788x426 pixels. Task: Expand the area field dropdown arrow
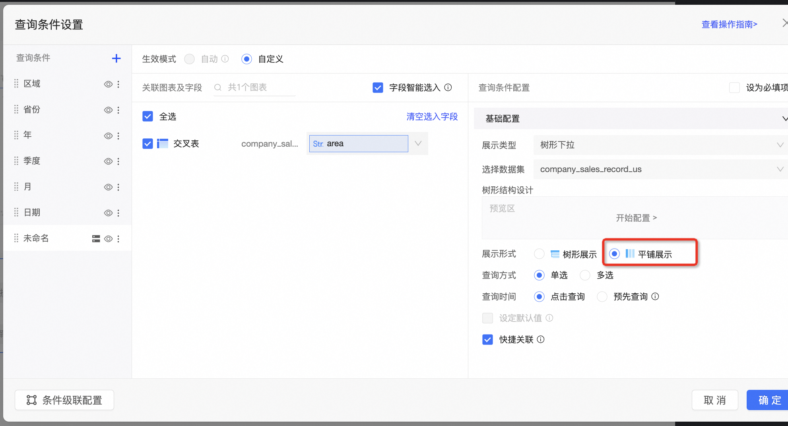pyautogui.click(x=418, y=143)
